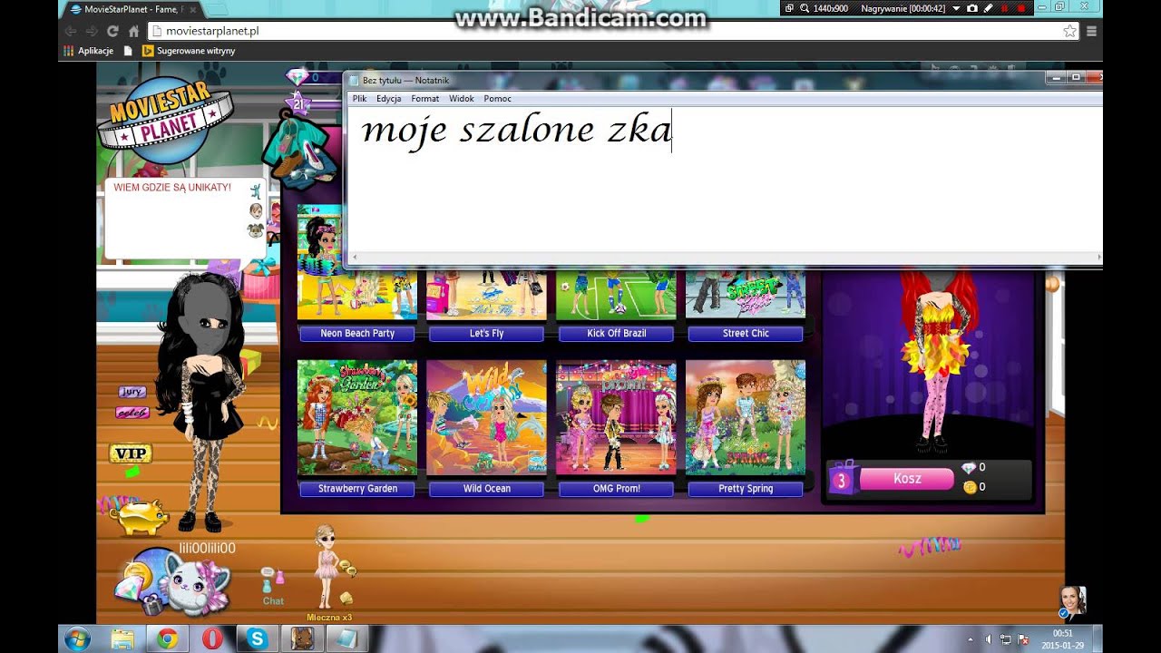Stop the Bandicam recording

(x=1020, y=8)
